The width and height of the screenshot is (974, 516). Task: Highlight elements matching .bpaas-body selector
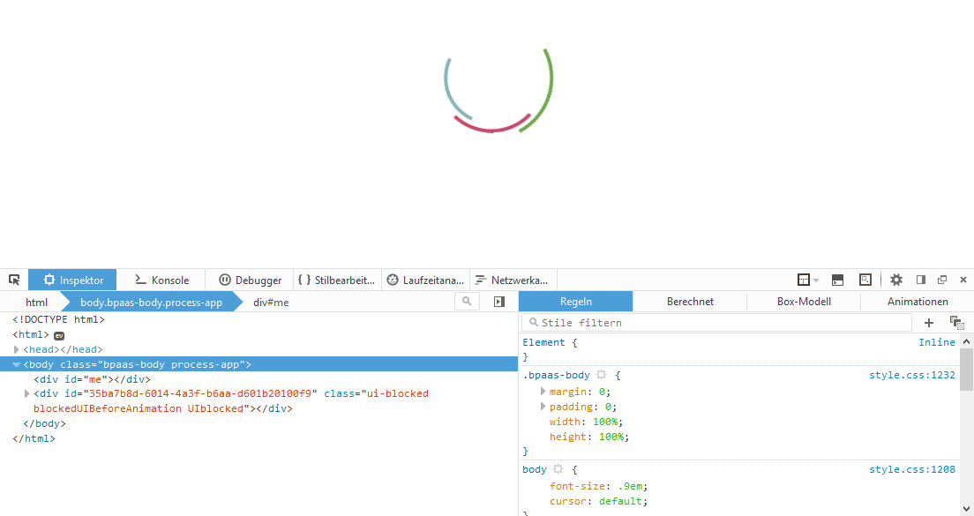point(602,375)
